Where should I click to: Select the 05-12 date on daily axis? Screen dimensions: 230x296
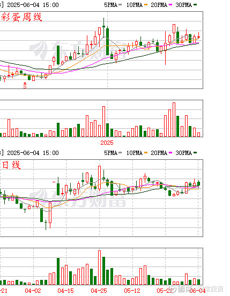(x=132, y=291)
